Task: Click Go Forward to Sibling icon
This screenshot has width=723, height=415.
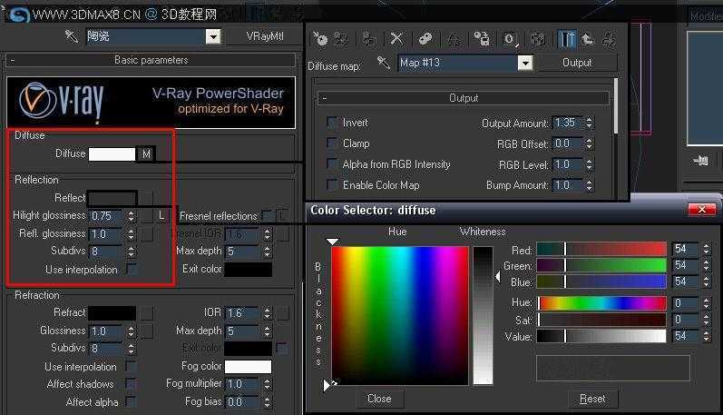Action: point(609,39)
